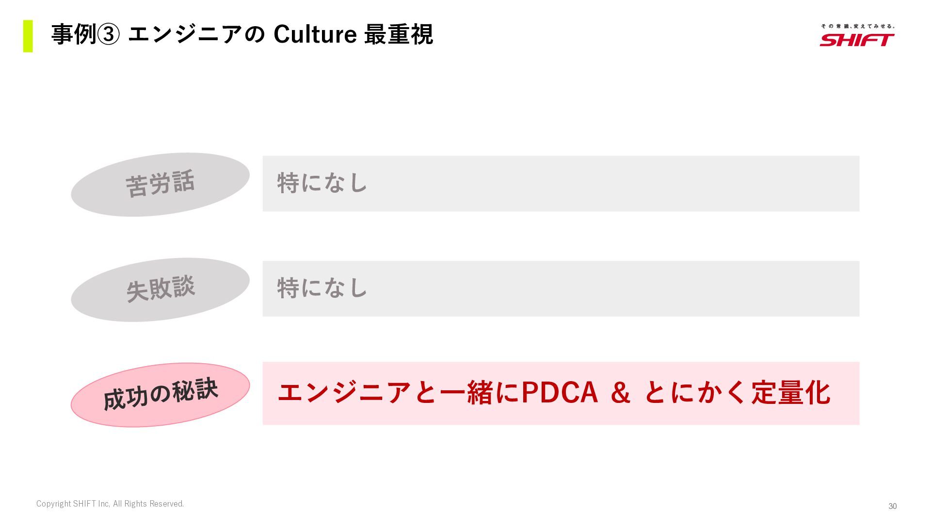
Task: Select the 失敗談 gray oval label
Action: (x=160, y=289)
